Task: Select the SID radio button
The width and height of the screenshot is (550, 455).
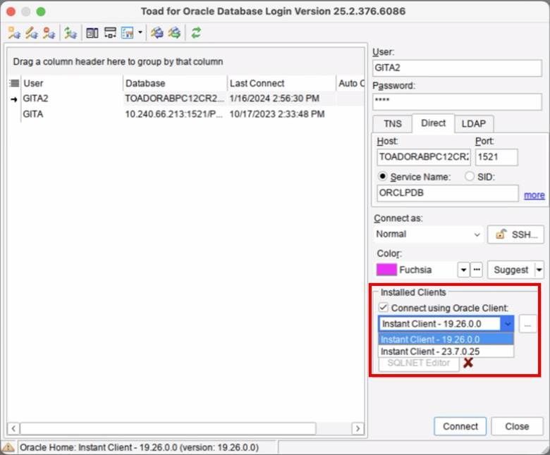Action: click(x=470, y=176)
